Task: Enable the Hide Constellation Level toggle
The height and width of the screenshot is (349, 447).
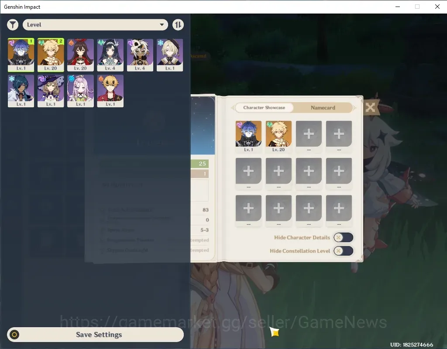Action: (343, 251)
